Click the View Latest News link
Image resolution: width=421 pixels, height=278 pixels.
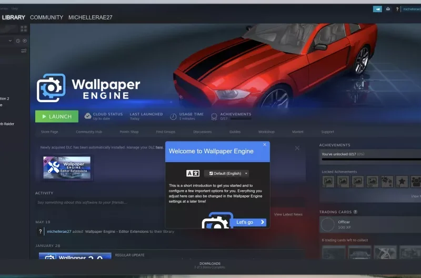288,214
